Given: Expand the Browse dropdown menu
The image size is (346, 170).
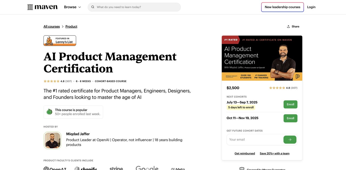Looking at the screenshot, I should coord(72,7).
